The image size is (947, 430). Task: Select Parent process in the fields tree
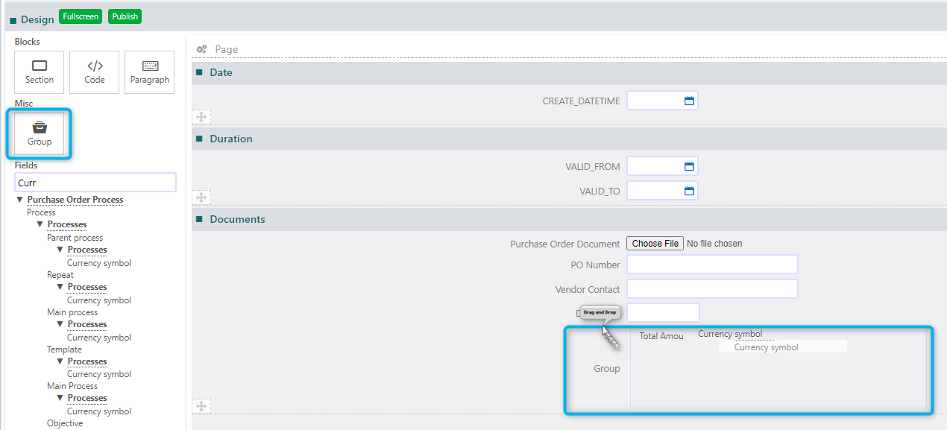click(75, 238)
